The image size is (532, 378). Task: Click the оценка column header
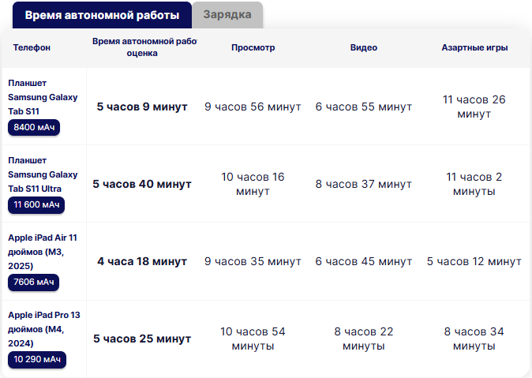pos(142,54)
